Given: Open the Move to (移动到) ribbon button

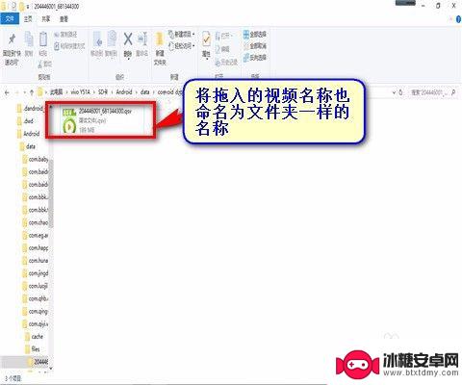Looking at the screenshot, I should 97,44.
